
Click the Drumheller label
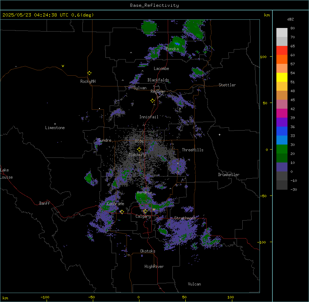pos(229,175)
